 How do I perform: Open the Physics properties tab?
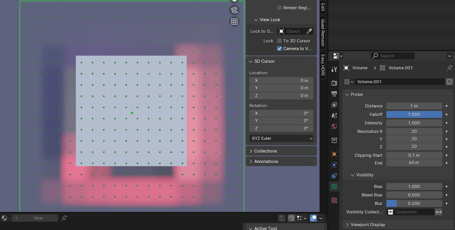(334, 165)
